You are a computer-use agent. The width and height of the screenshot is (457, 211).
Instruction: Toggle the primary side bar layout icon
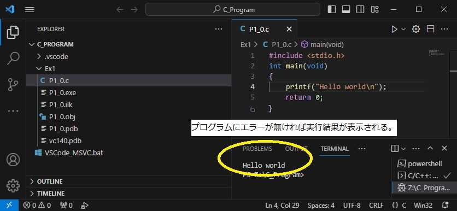point(332,10)
